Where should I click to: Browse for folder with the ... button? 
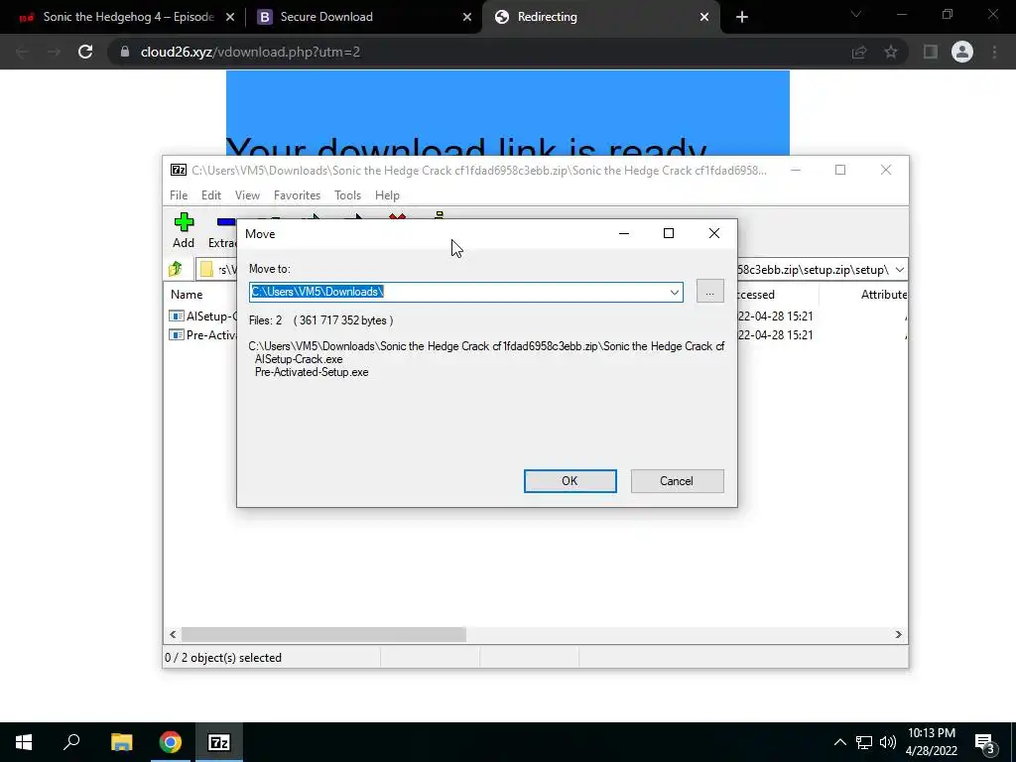coord(710,292)
